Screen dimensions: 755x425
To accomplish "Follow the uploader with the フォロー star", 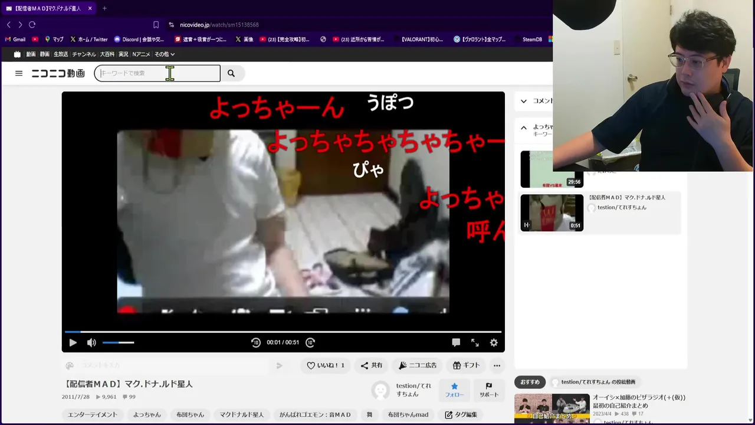I will pyautogui.click(x=454, y=390).
